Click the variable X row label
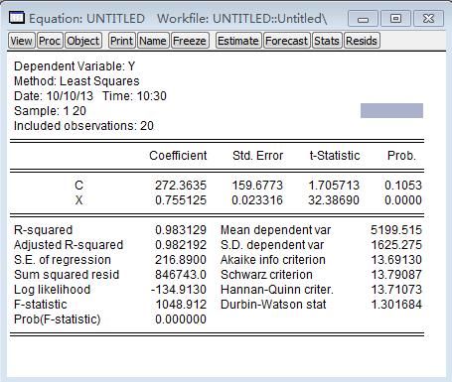Screen dimensions: 452x382 point(78,200)
